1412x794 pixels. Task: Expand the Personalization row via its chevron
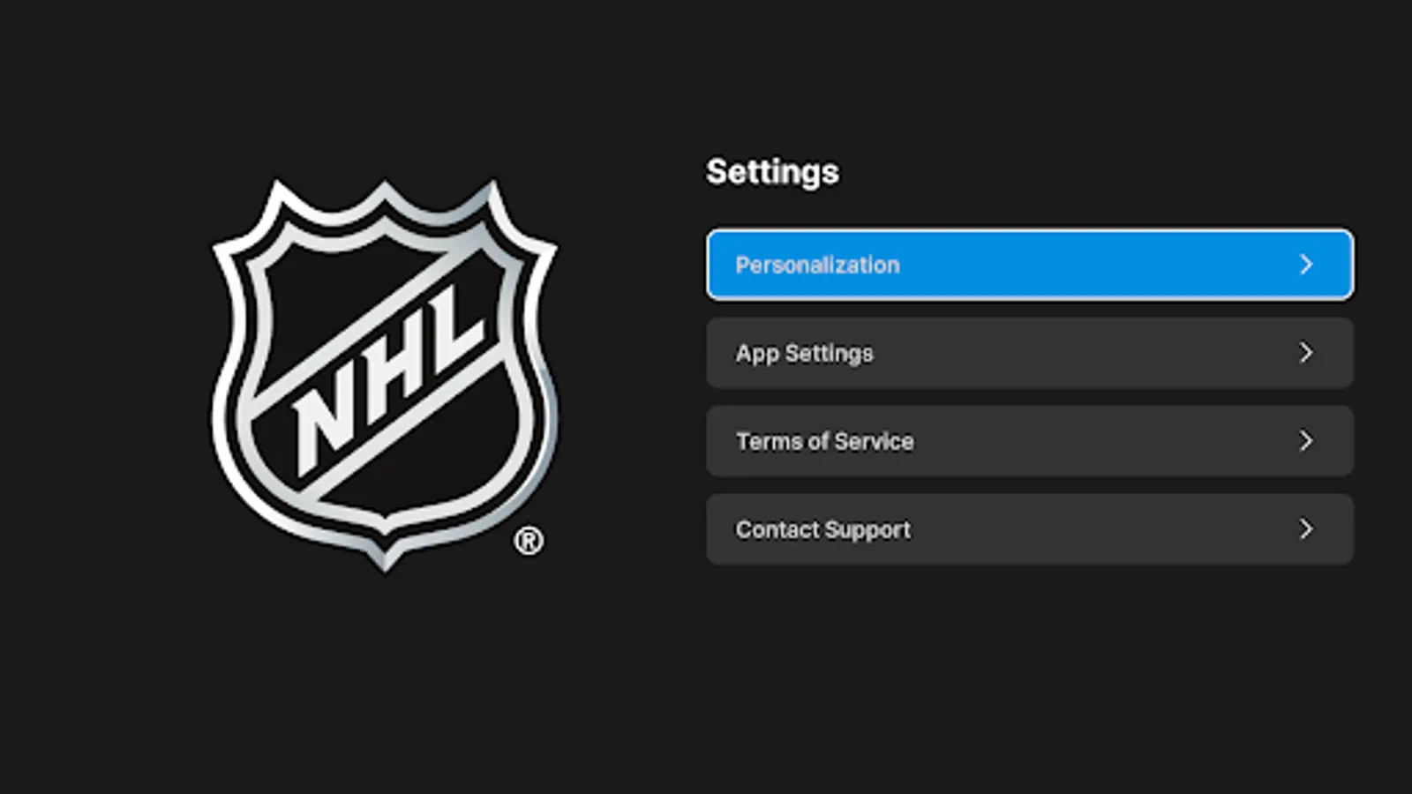point(1306,264)
